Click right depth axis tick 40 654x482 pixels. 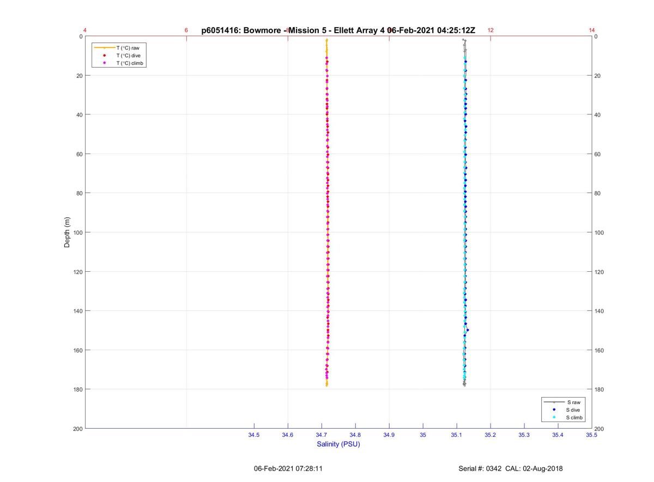pyautogui.click(x=598, y=115)
